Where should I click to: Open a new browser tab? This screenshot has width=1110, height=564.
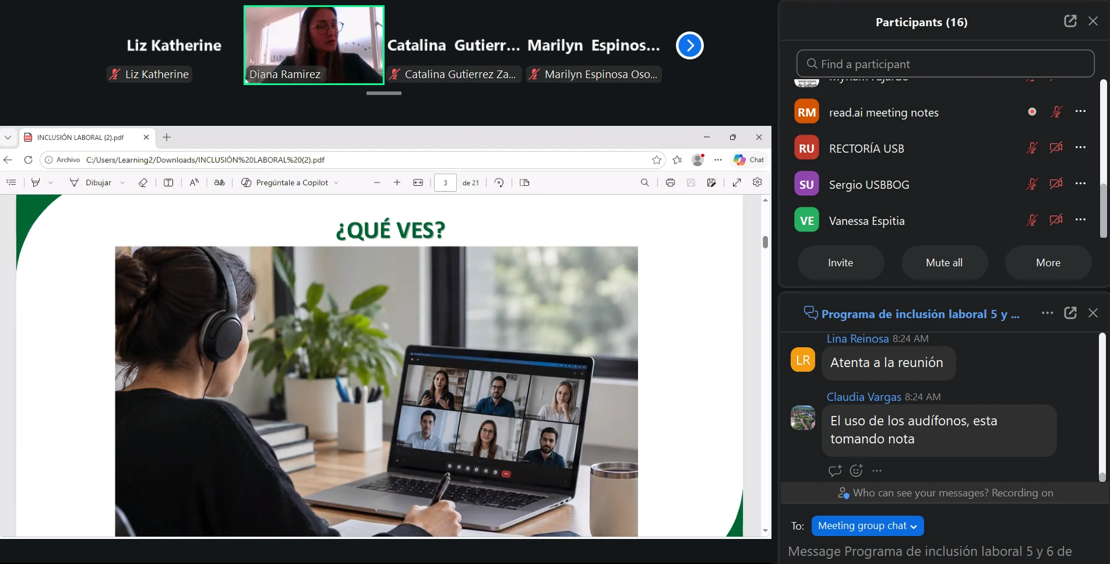pyautogui.click(x=167, y=138)
